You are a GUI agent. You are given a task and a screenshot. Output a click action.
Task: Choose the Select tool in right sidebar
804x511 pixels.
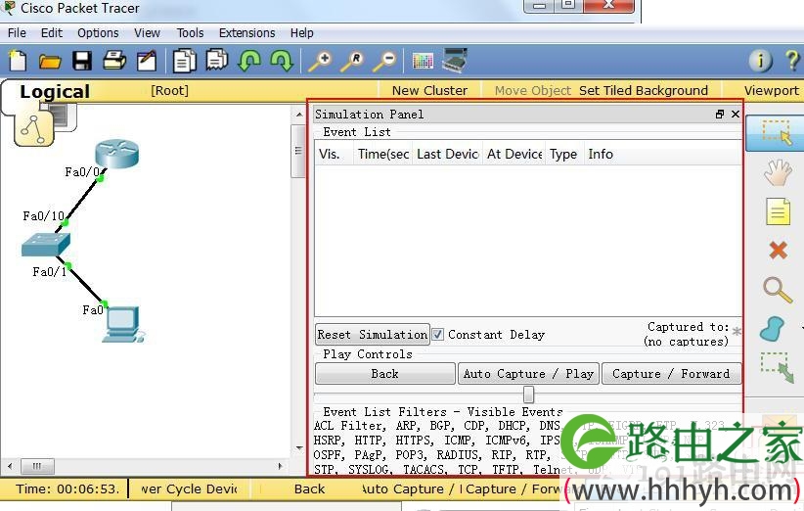coord(777,132)
